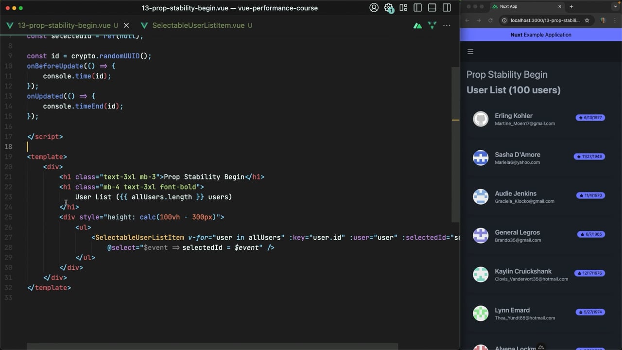
Task: Click Lynn Emard's avatar image
Action: click(481, 314)
